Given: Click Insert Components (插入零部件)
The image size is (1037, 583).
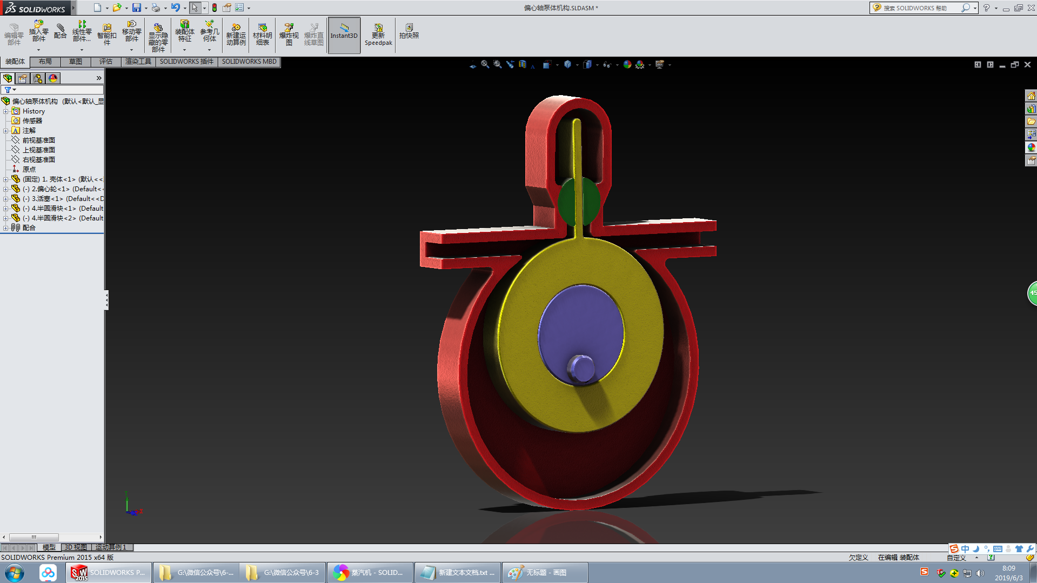Looking at the screenshot, I should click(38, 31).
